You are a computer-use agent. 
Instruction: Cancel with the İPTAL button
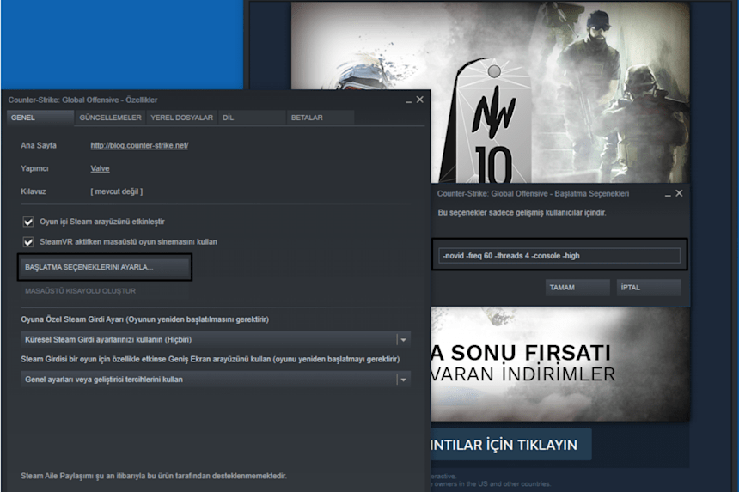tap(649, 287)
